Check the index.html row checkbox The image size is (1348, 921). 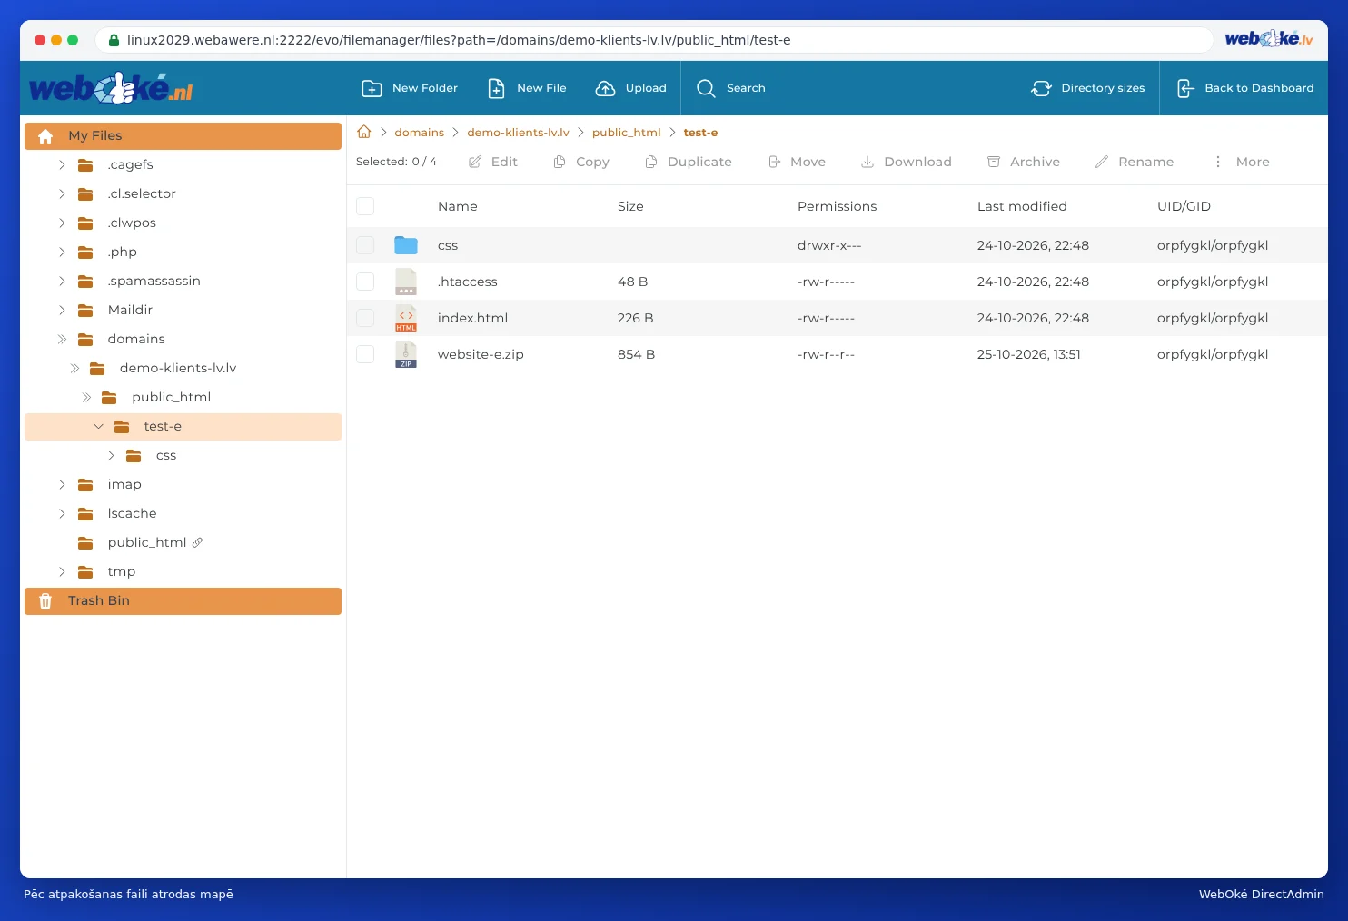point(365,318)
